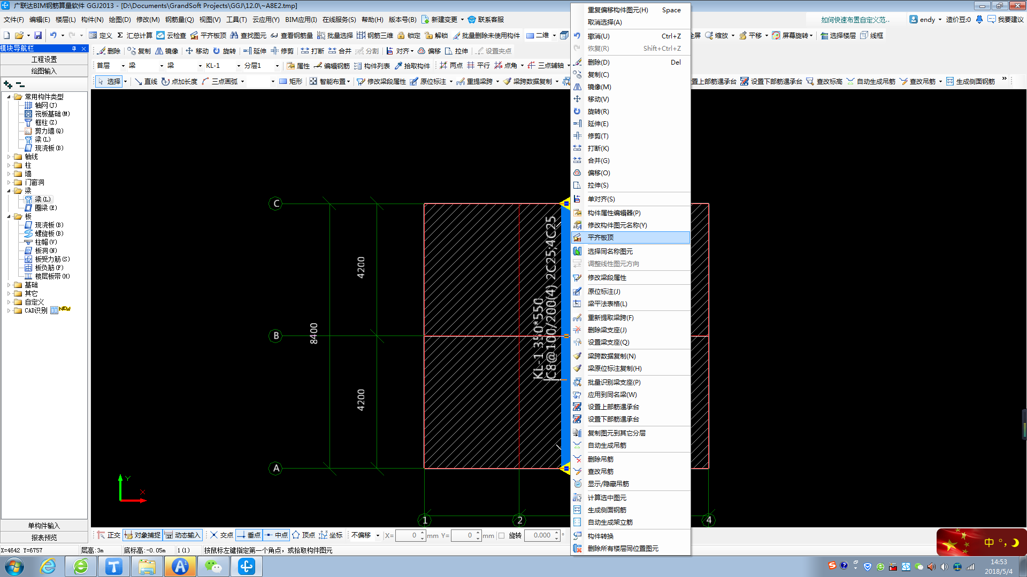Click the 工程设置 button

pyautogui.click(x=44, y=59)
